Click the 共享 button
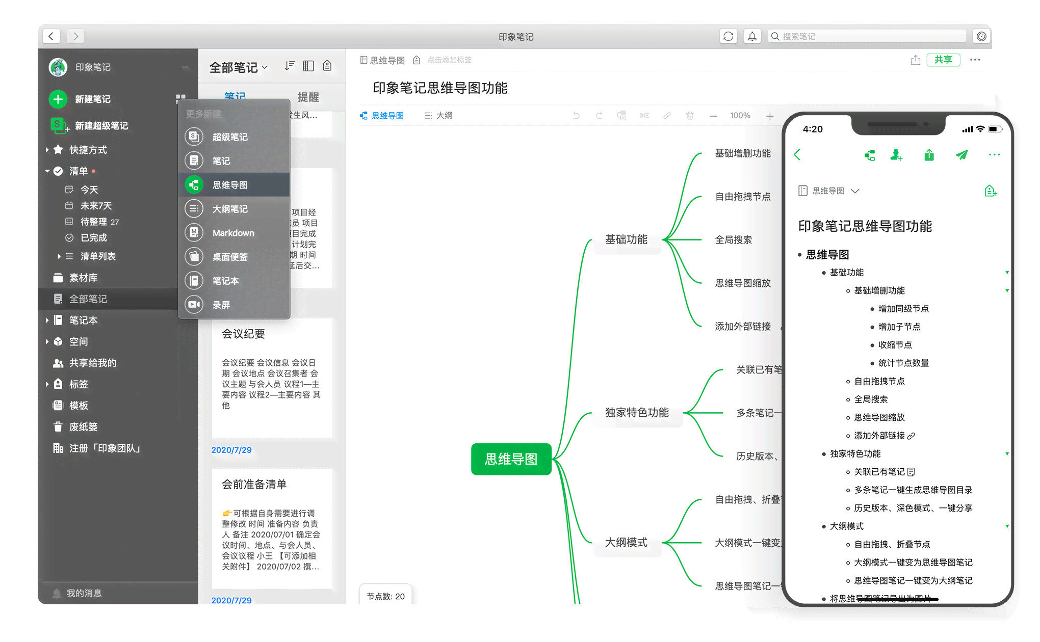Viewport: 1040px width, 642px height. click(x=943, y=60)
